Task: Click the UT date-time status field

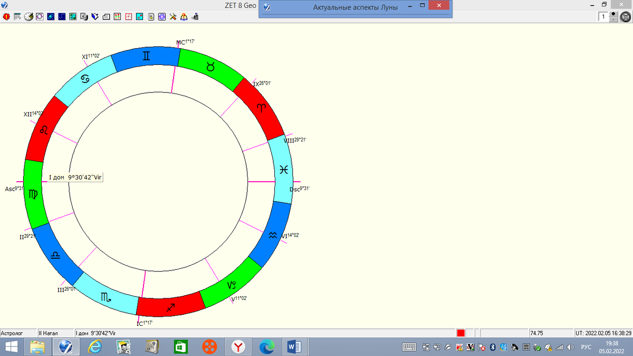Action: point(603,333)
